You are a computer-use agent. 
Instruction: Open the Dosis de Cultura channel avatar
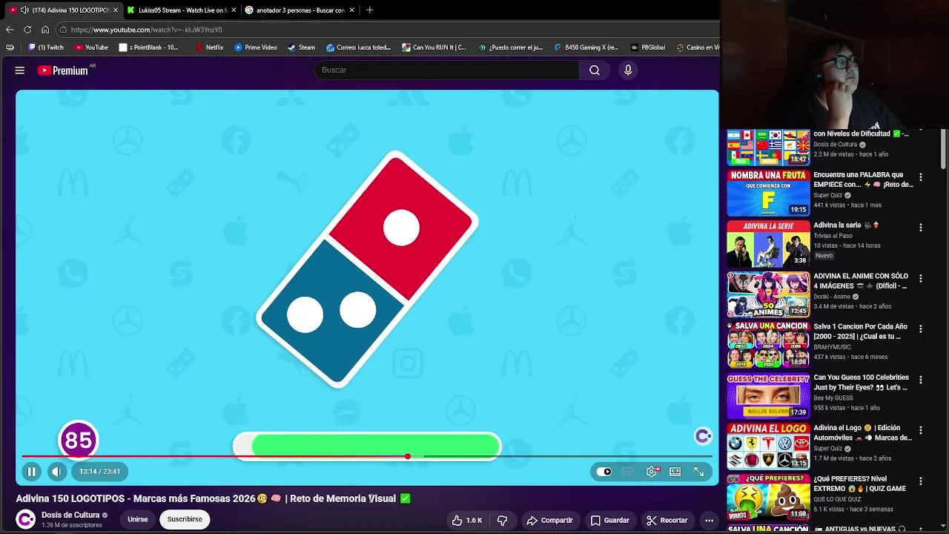click(26, 519)
